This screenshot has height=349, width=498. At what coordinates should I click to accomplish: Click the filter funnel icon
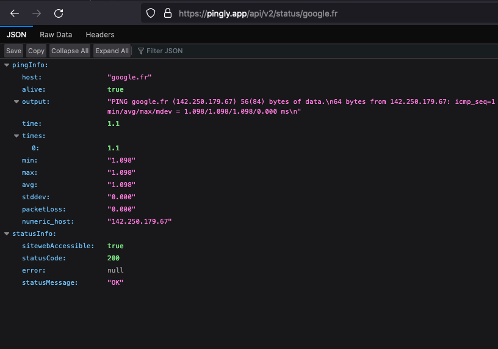[141, 51]
